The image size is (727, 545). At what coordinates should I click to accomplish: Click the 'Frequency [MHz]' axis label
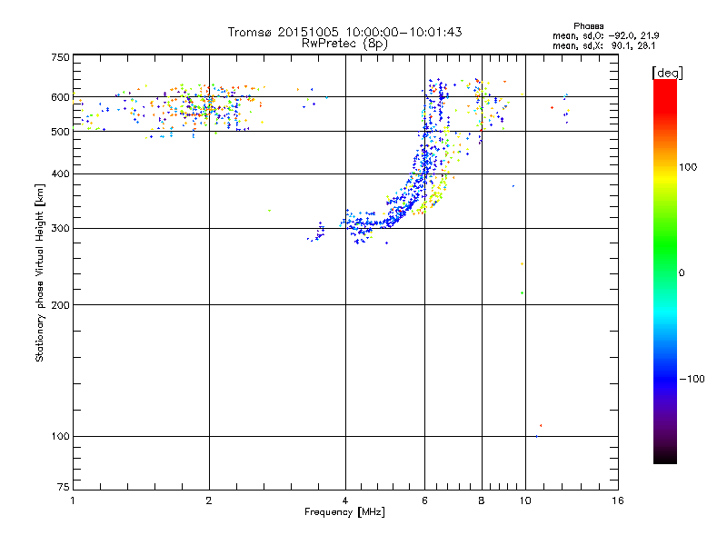pyautogui.click(x=344, y=512)
